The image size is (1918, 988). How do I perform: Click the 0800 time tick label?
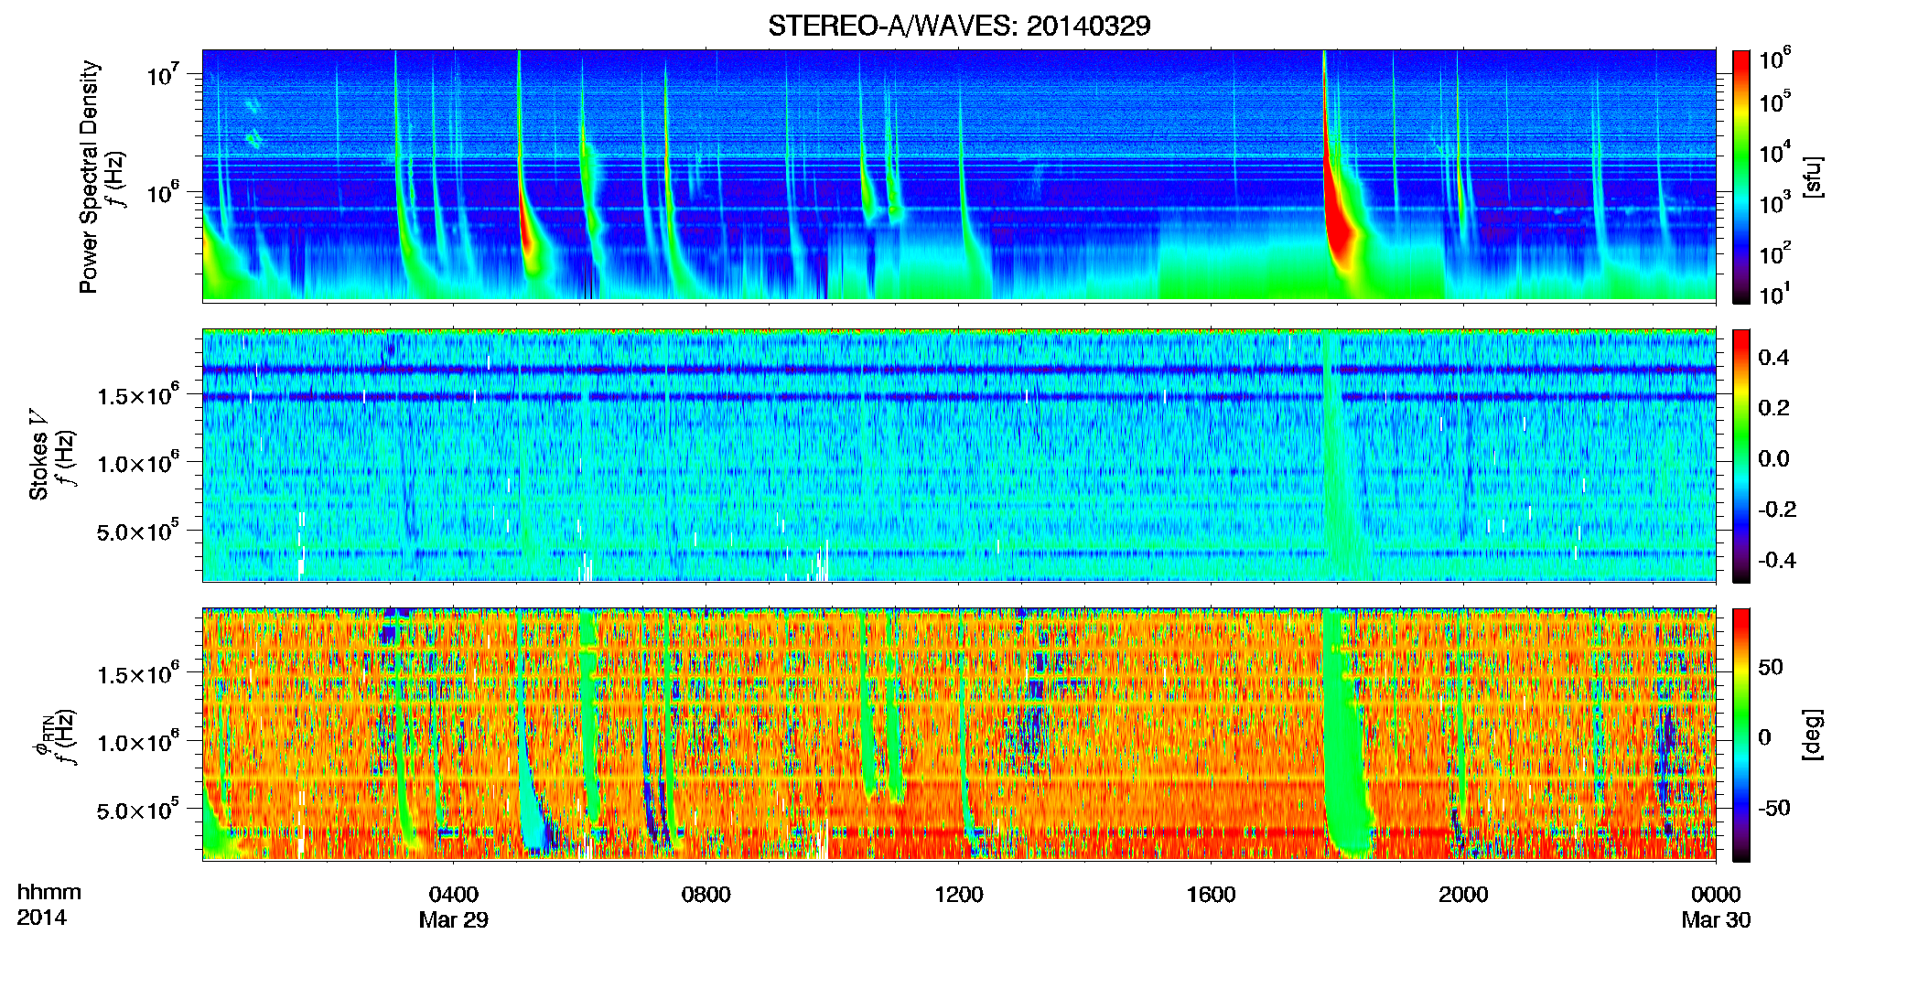click(x=706, y=895)
